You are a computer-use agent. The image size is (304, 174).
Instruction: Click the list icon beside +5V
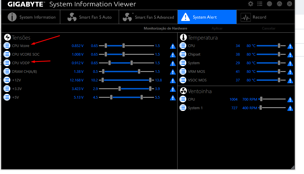click(x=7, y=97)
